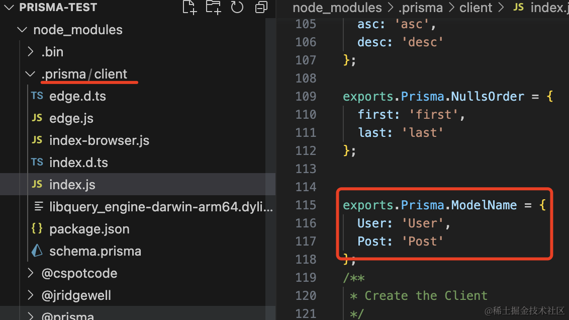This screenshot has width=569, height=320.
Task: Expand the @jridgewell folder
Action: tap(31, 295)
